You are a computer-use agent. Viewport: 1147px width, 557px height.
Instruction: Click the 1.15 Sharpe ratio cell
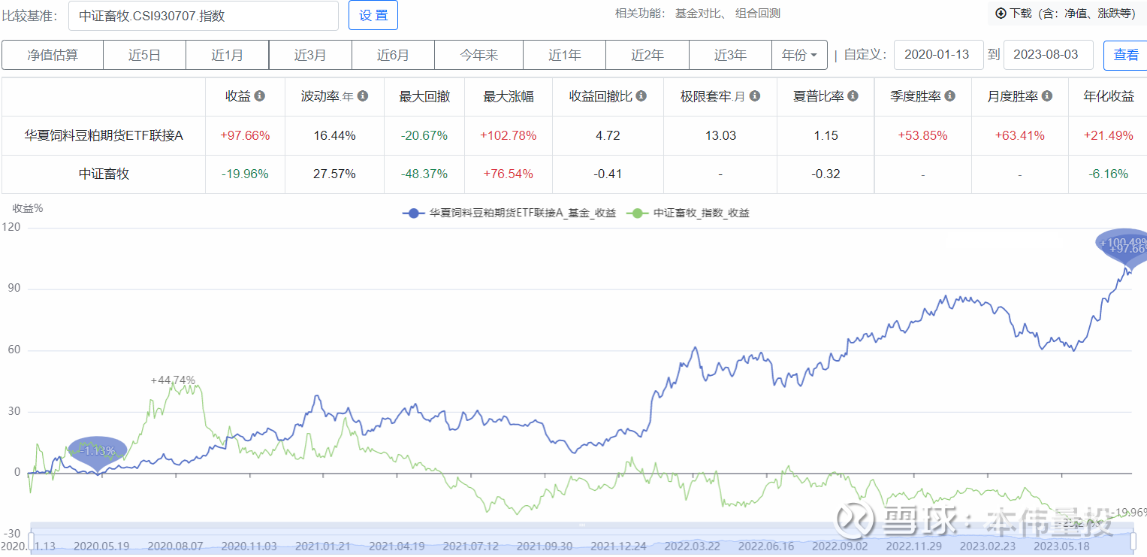tap(826, 135)
